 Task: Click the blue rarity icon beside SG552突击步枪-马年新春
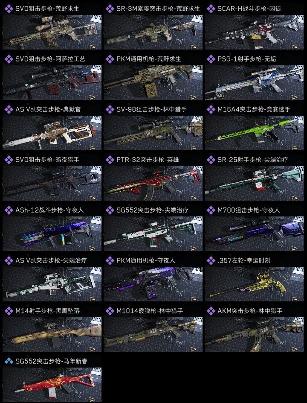click(x=9, y=361)
